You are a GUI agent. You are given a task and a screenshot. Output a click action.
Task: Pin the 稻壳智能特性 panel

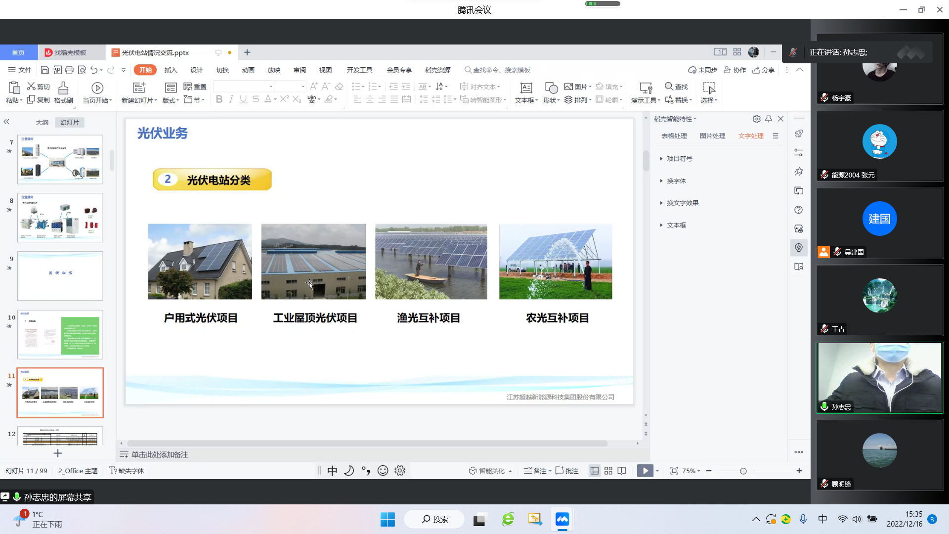769,119
